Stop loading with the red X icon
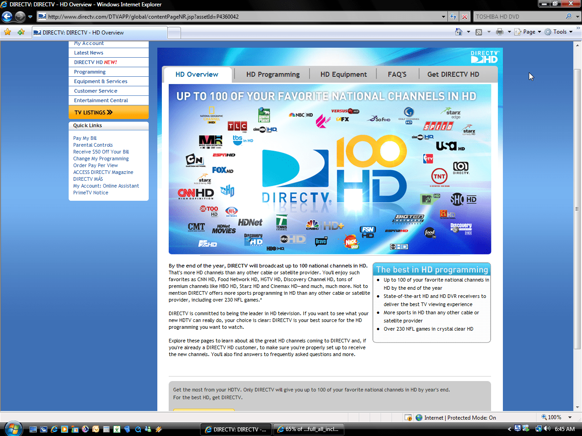This screenshot has width=582, height=436. click(x=465, y=17)
